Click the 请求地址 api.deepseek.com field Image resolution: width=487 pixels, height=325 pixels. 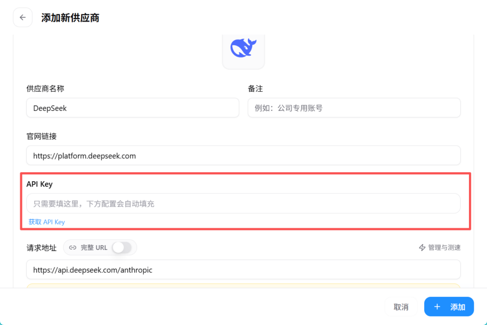click(x=243, y=270)
